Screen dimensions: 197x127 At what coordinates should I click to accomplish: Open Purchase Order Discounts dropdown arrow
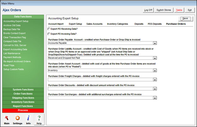[155, 89]
